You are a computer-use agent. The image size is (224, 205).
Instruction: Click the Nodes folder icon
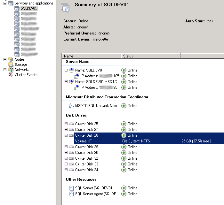click(x=11, y=59)
